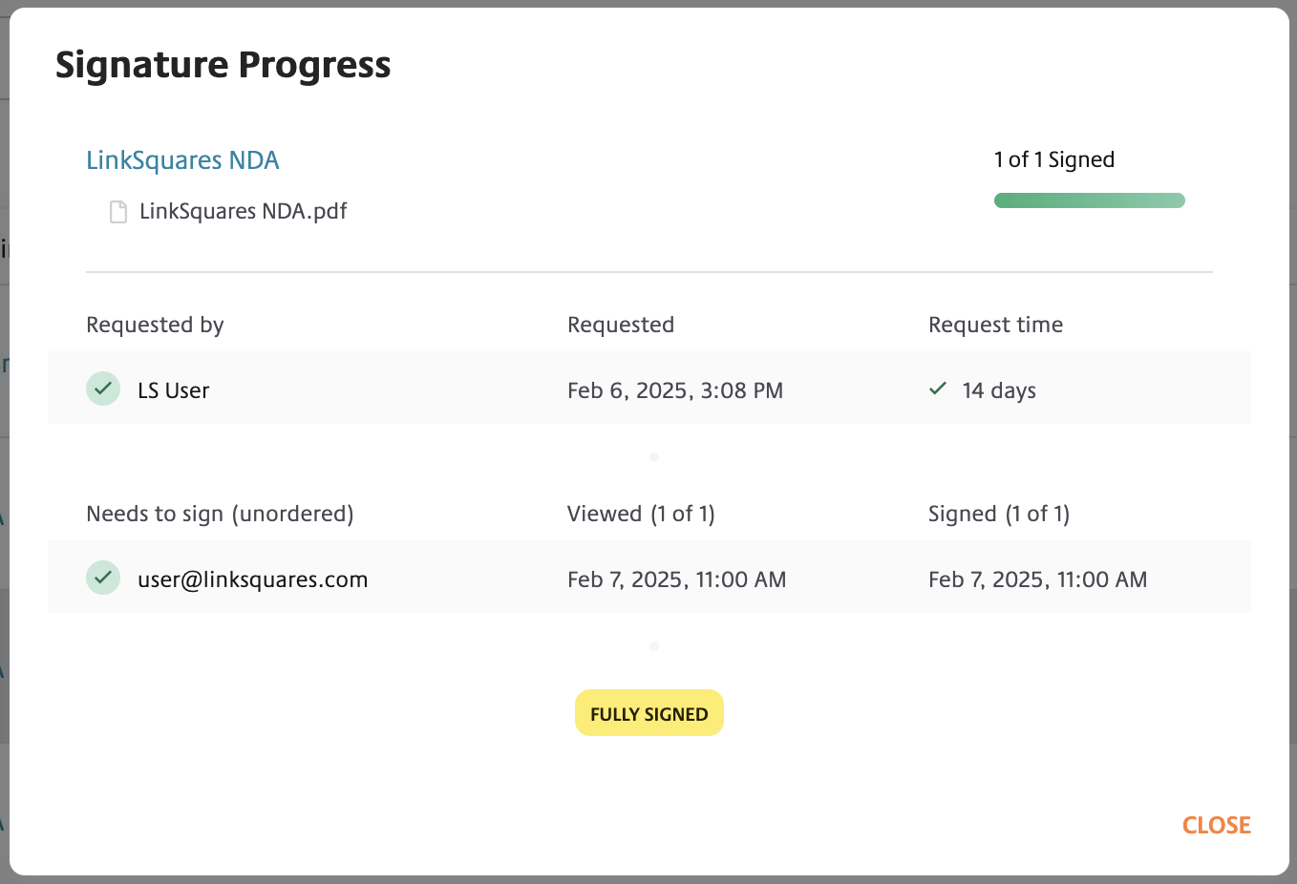Click the Signature Progress dialog title

[x=223, y=65]
